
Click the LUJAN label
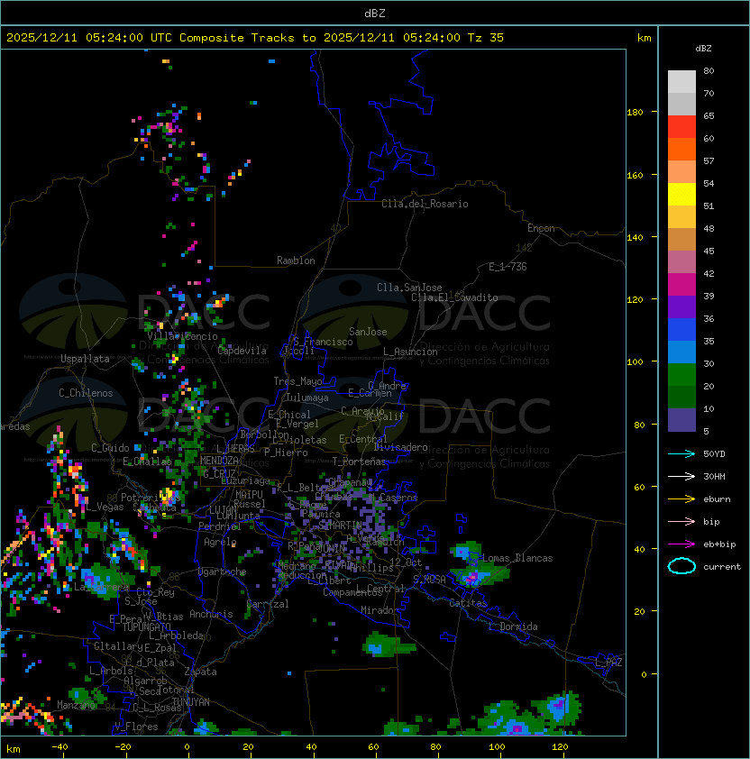point(223,510)
